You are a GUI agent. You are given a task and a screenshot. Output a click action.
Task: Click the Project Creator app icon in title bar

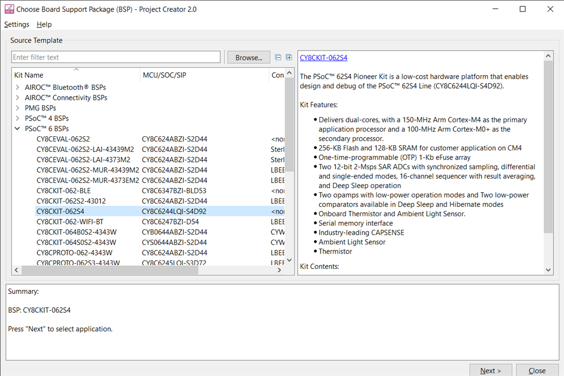(9, 9)
